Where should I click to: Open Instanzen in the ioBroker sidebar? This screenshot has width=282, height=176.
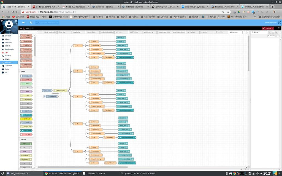8,42
